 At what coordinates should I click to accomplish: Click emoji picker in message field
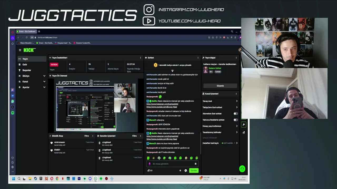point(195,164)
